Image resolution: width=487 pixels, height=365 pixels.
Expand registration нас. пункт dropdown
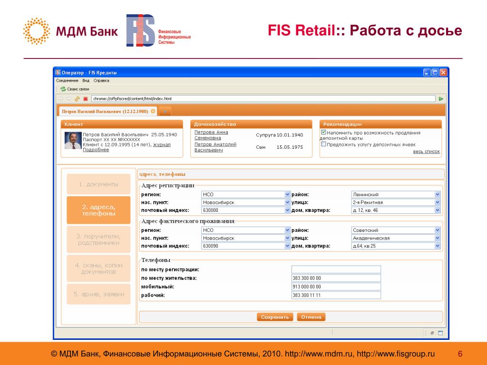[287, 202]
